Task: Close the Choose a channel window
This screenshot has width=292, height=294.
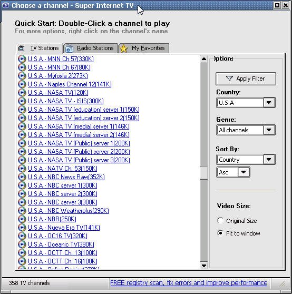Action: point(286,5)
